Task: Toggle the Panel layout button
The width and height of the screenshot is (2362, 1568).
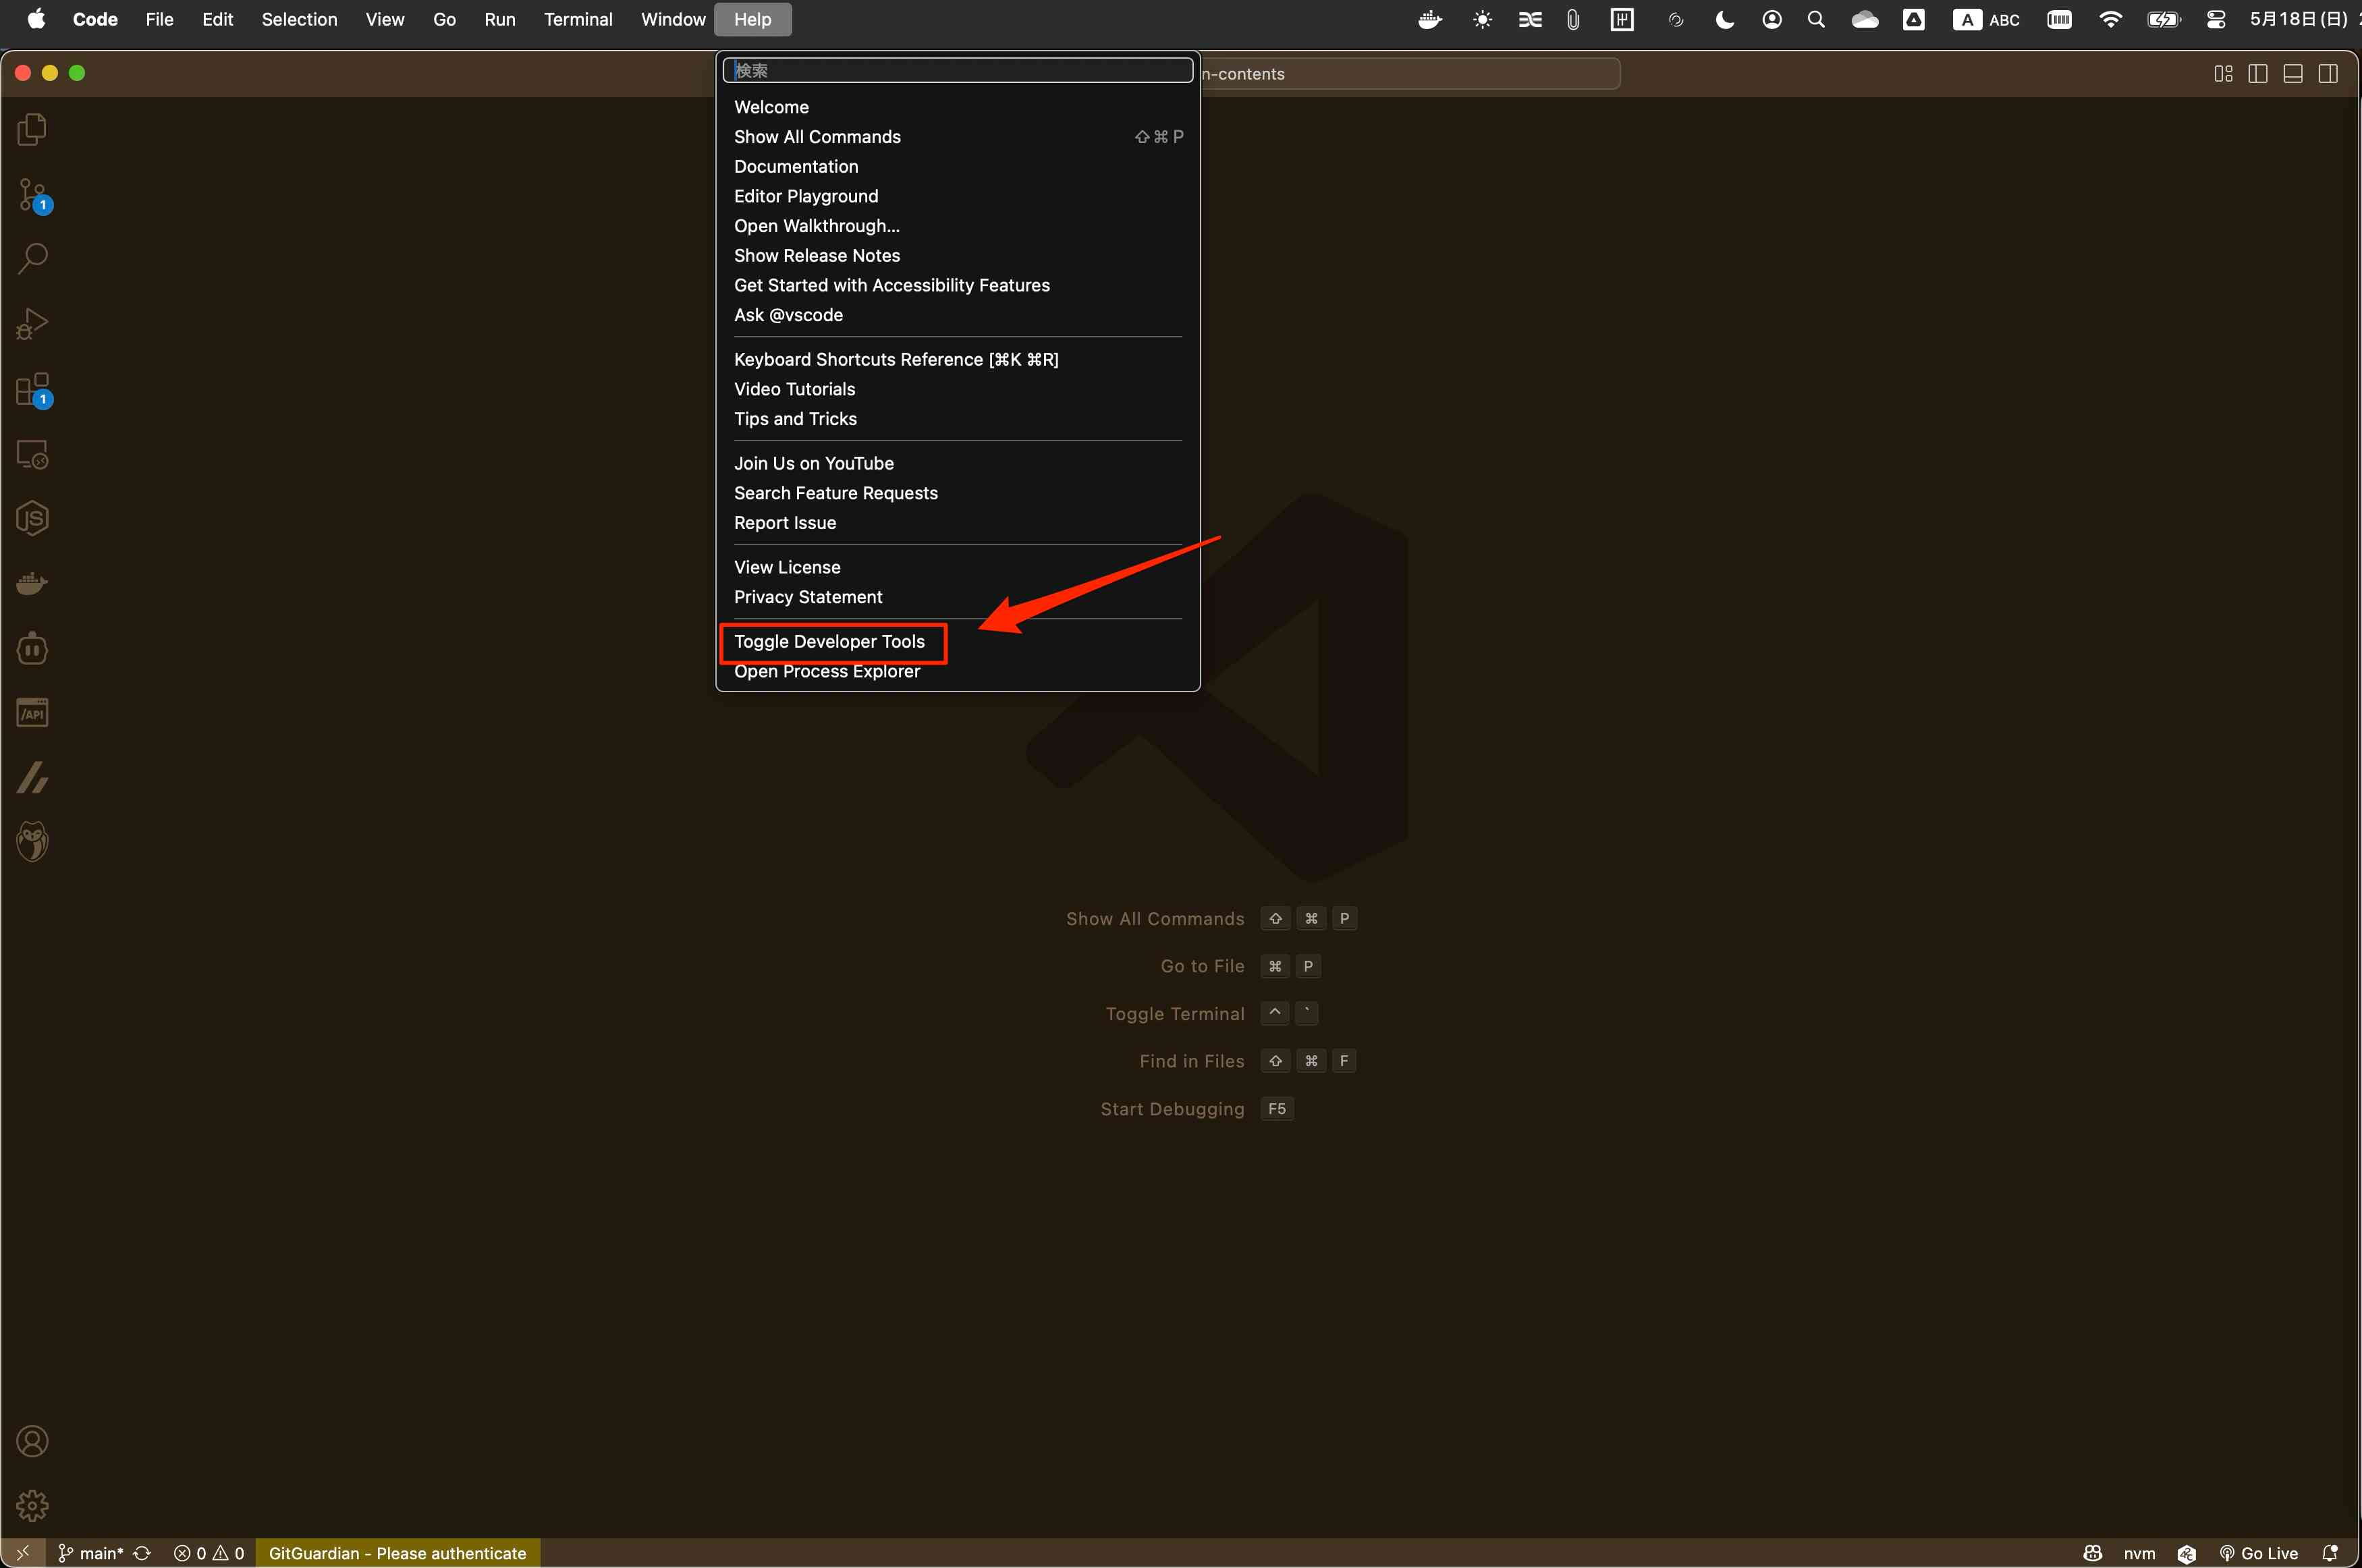Action: coord(2293,74)
